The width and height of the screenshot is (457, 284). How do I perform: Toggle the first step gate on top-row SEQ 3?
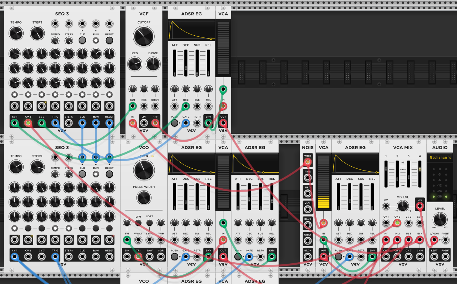coord(14,95)
